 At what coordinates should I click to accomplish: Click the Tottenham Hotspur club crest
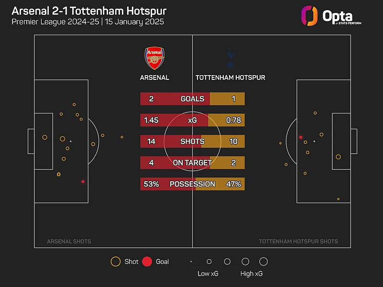click(x=230, y=58)
